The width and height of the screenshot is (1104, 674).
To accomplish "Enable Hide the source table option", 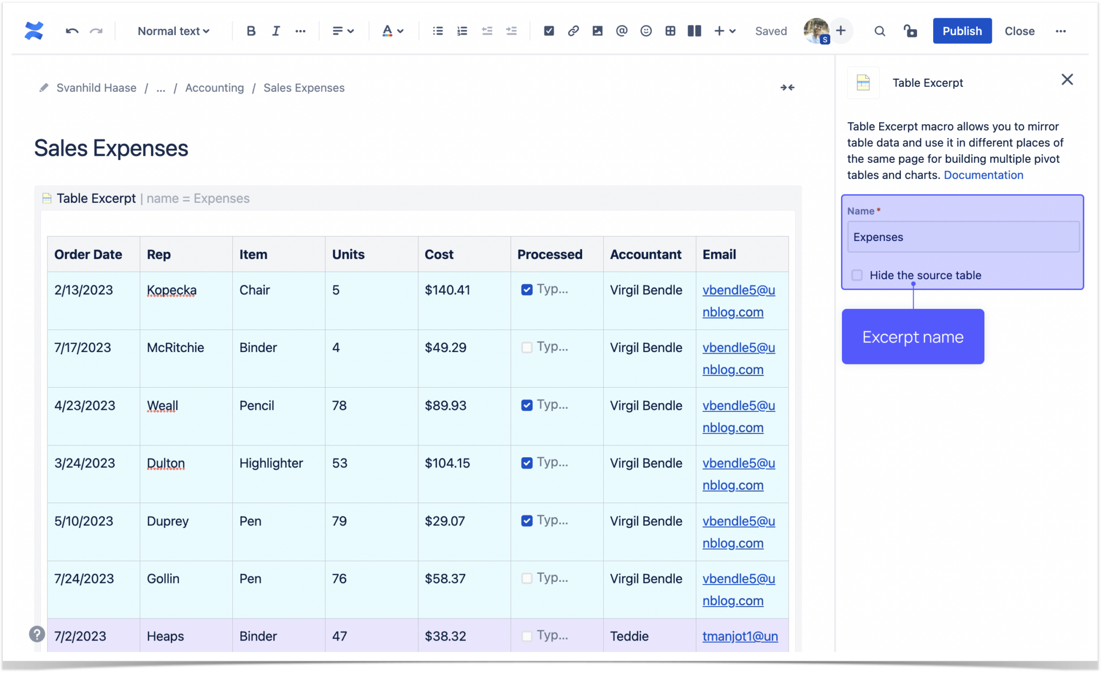I will [x=857, y=275].
